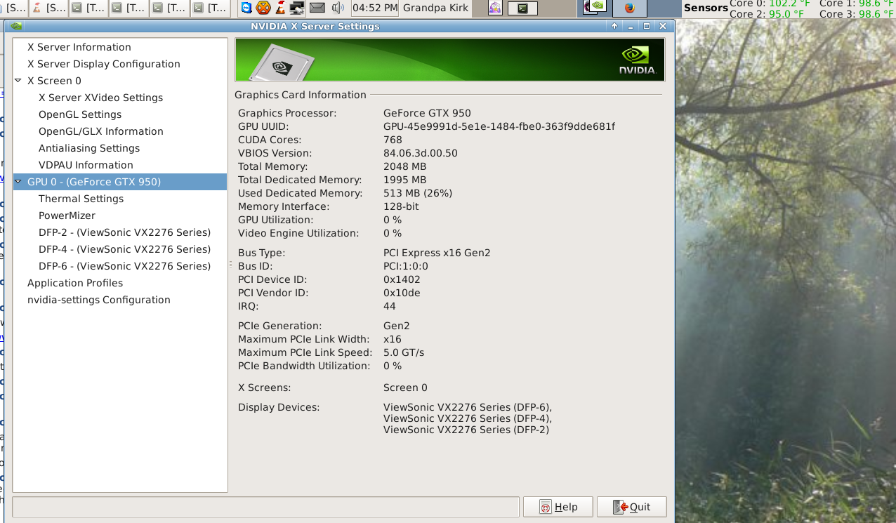The width and height of the screenshot is (896, 523).
Task: Select DFP-6 ViewSonic display entry
Action: [x=125, y=266]
